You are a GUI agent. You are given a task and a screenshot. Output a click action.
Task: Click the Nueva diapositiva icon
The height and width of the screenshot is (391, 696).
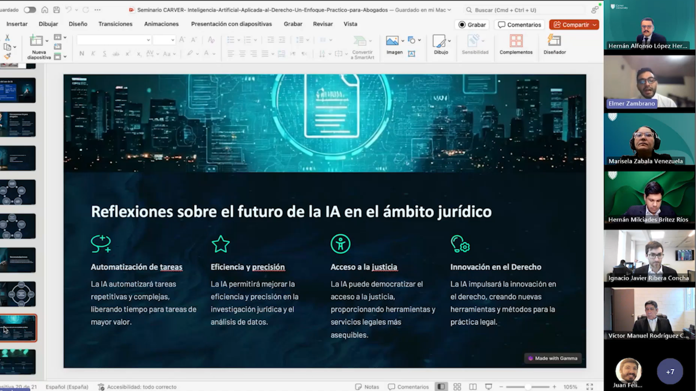pos(36,41)
